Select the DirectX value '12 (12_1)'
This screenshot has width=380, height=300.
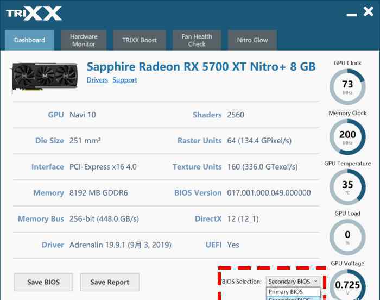point(243,218)
